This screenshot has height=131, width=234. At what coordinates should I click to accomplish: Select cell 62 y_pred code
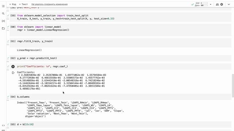[120, 58]
